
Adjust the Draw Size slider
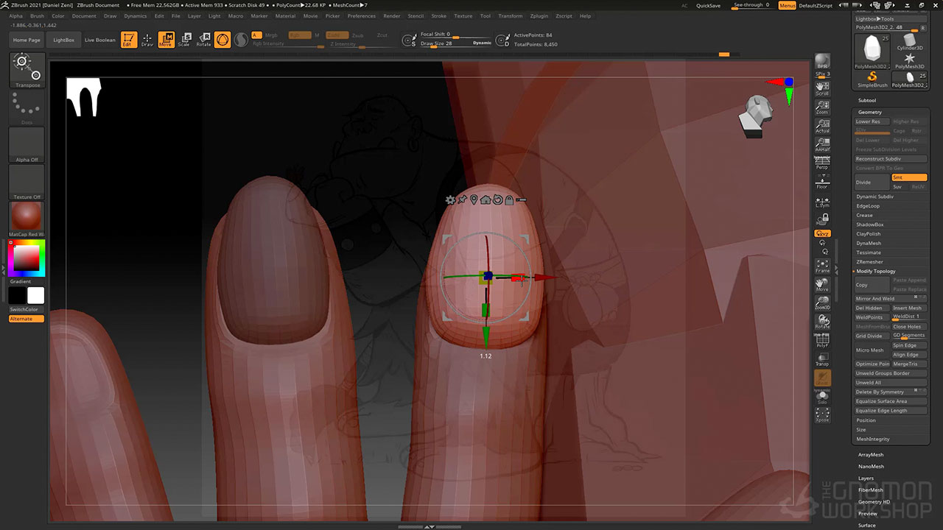(x=449, y=43)
